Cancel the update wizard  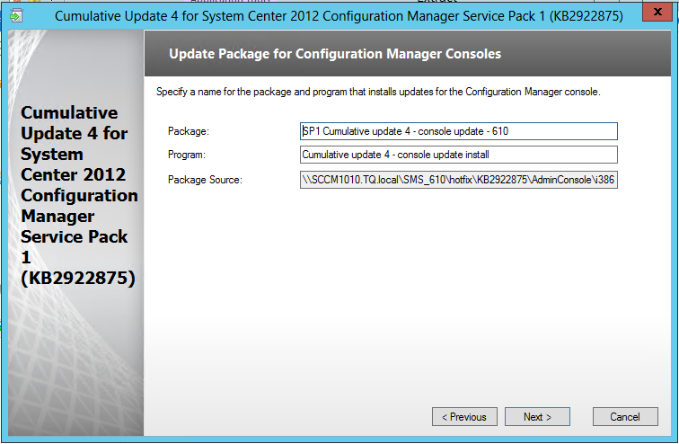coord(625,417)
